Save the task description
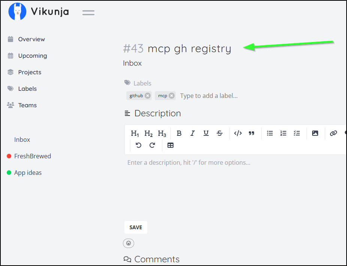This screenshot has width=347, height=266. click(136, 227)
